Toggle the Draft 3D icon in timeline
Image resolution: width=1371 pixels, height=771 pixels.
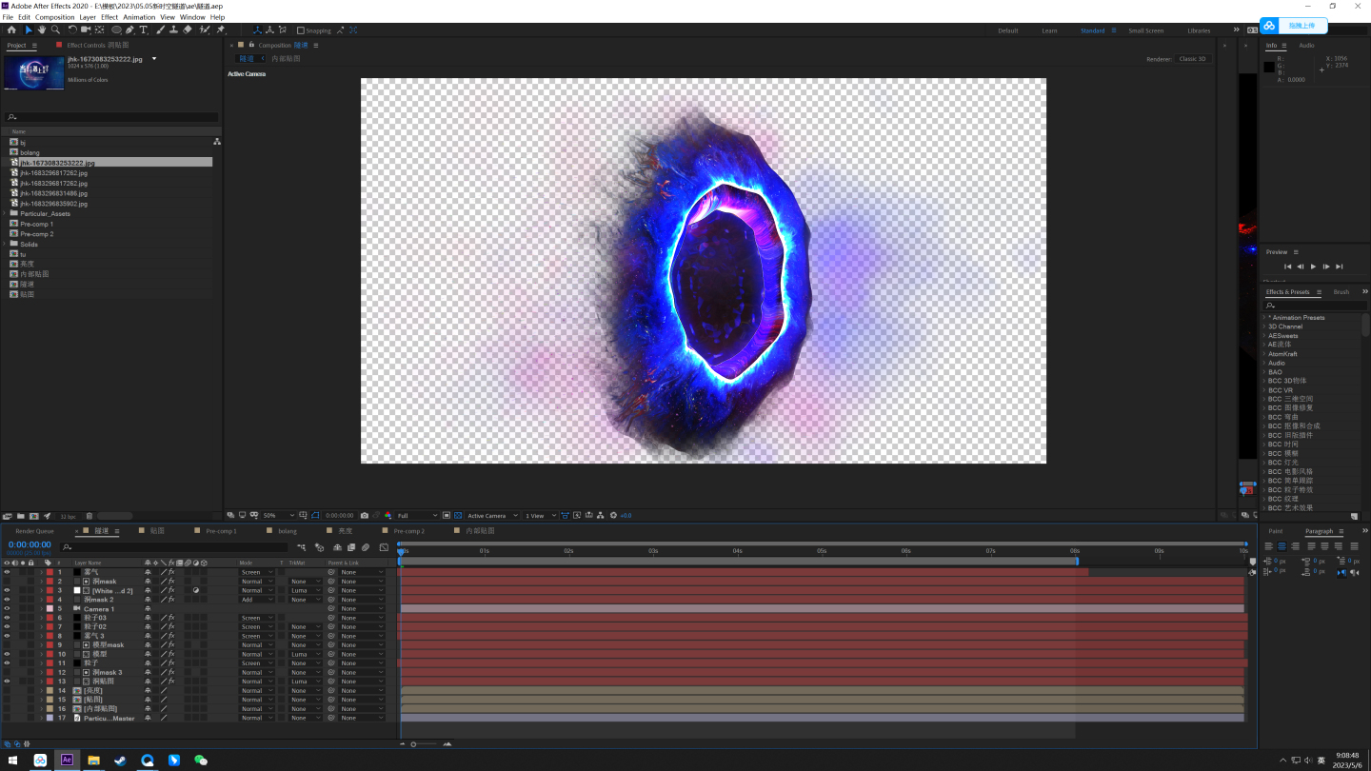point(319,547)
